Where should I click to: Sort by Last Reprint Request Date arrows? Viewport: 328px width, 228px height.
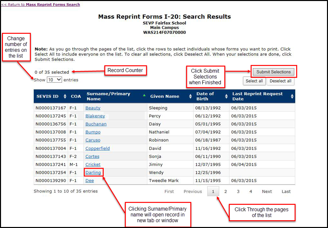tap(292, 96)
